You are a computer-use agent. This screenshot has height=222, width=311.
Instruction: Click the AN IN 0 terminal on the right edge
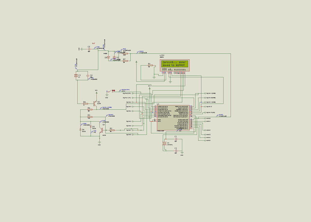coord(205,118)
